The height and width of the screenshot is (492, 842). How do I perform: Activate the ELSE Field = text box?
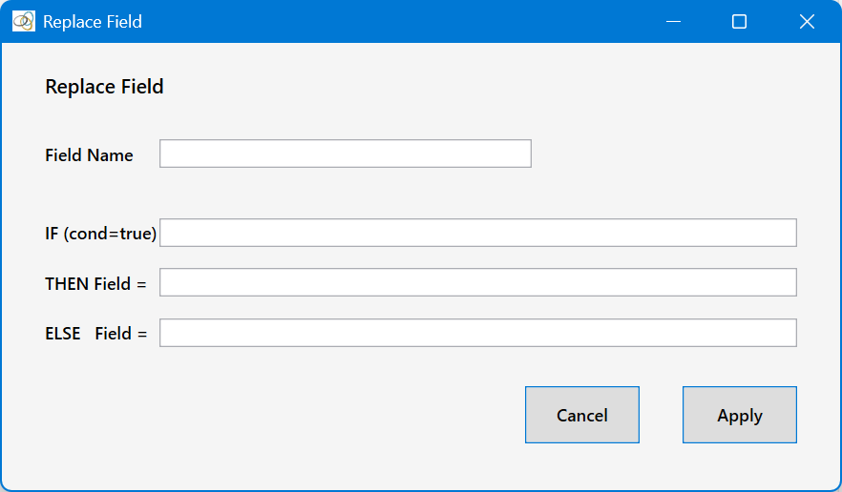(x=478, y=333)
